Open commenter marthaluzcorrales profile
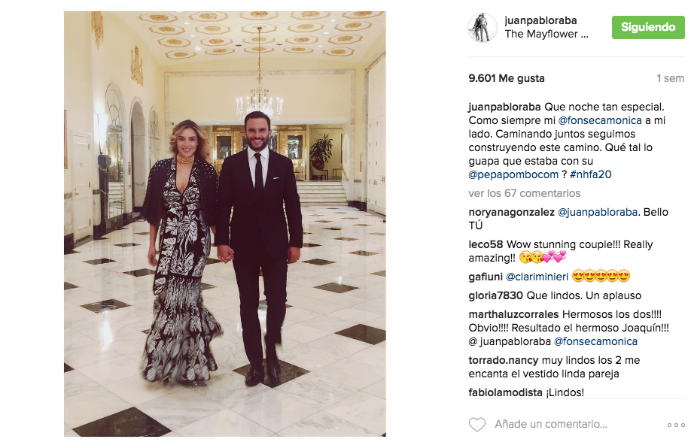691x448 pixels. (513, 314)
